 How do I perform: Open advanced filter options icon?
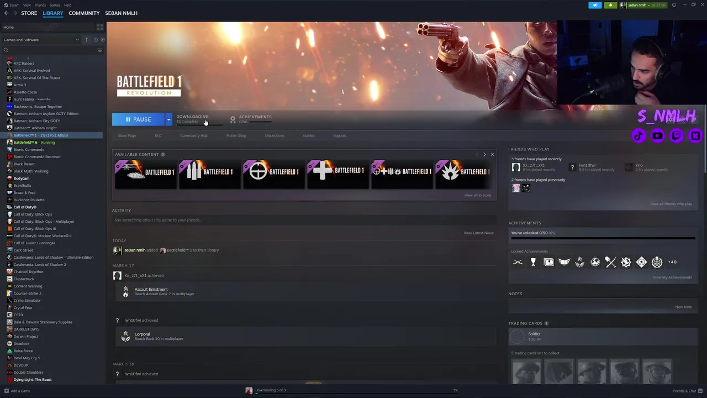click(100, 50)
